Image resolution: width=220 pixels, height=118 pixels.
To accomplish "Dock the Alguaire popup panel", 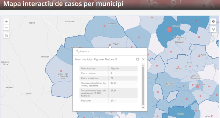I will (137, 59).
